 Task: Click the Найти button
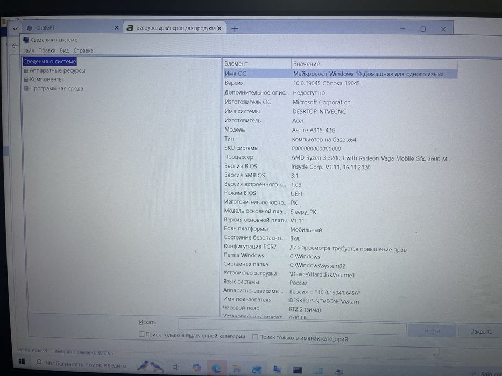tap(432, 331)
